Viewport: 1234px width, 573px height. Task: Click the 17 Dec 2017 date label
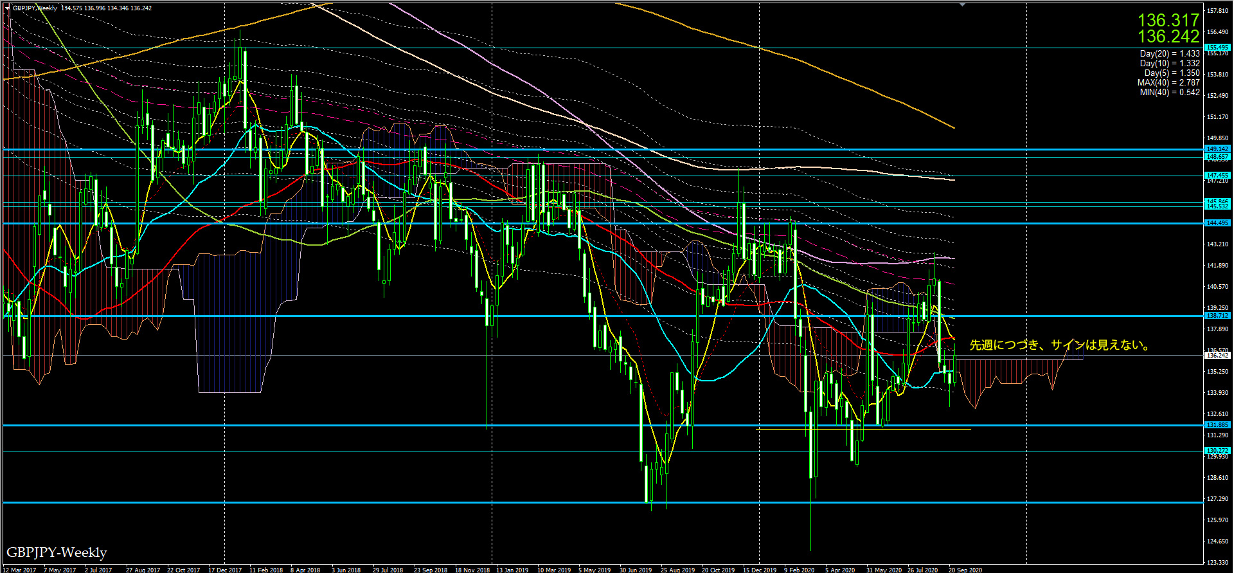coord(225,570)
